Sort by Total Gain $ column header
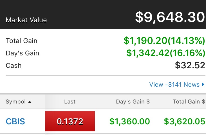Viewport: 206px width, 135px height. (189, 102)
